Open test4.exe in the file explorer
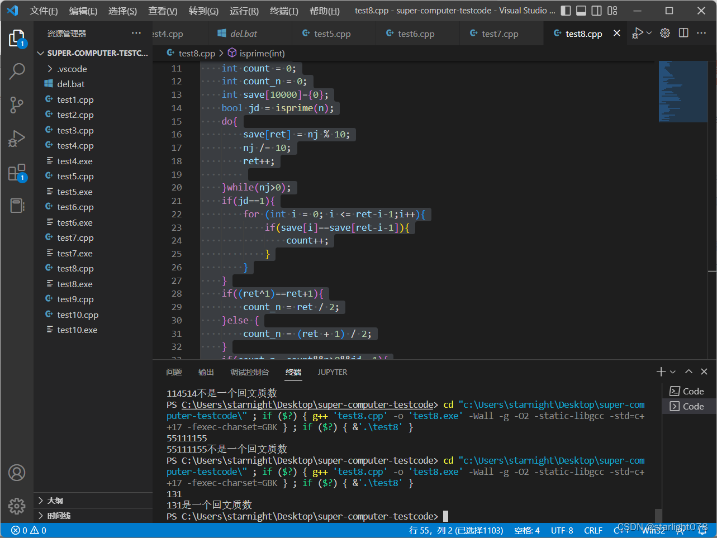717x538 pixels. pos(93,161)
